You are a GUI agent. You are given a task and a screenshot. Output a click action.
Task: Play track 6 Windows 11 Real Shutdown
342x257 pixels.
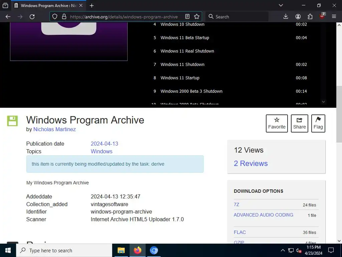coord(230,51)
